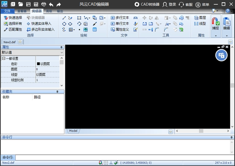This screenshot has width=235, height=166.
Task: Click 匹配属性 match properties button
Action: point(13,29)
